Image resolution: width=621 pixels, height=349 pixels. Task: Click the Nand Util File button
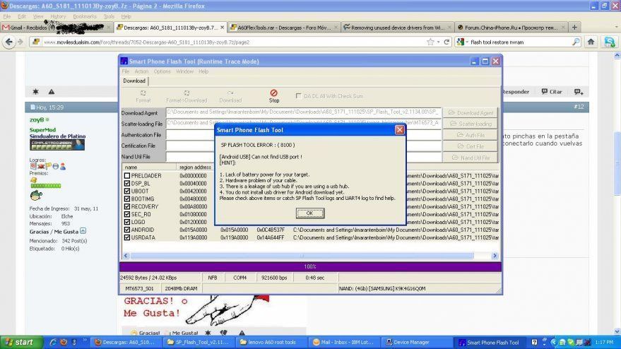click(470, 158)
